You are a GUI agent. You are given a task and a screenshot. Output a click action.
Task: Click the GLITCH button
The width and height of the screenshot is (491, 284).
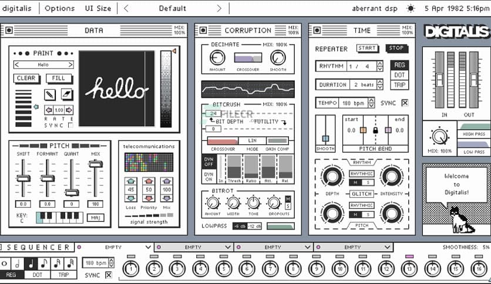pos(362,194)
